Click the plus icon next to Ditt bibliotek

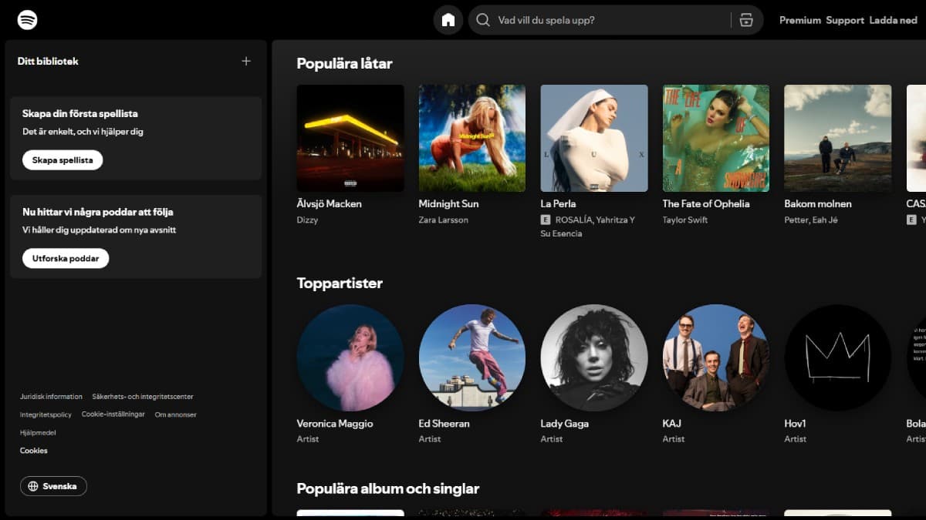246,60
